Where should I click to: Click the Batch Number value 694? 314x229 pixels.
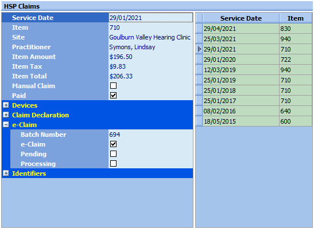(x=150, y=135)
